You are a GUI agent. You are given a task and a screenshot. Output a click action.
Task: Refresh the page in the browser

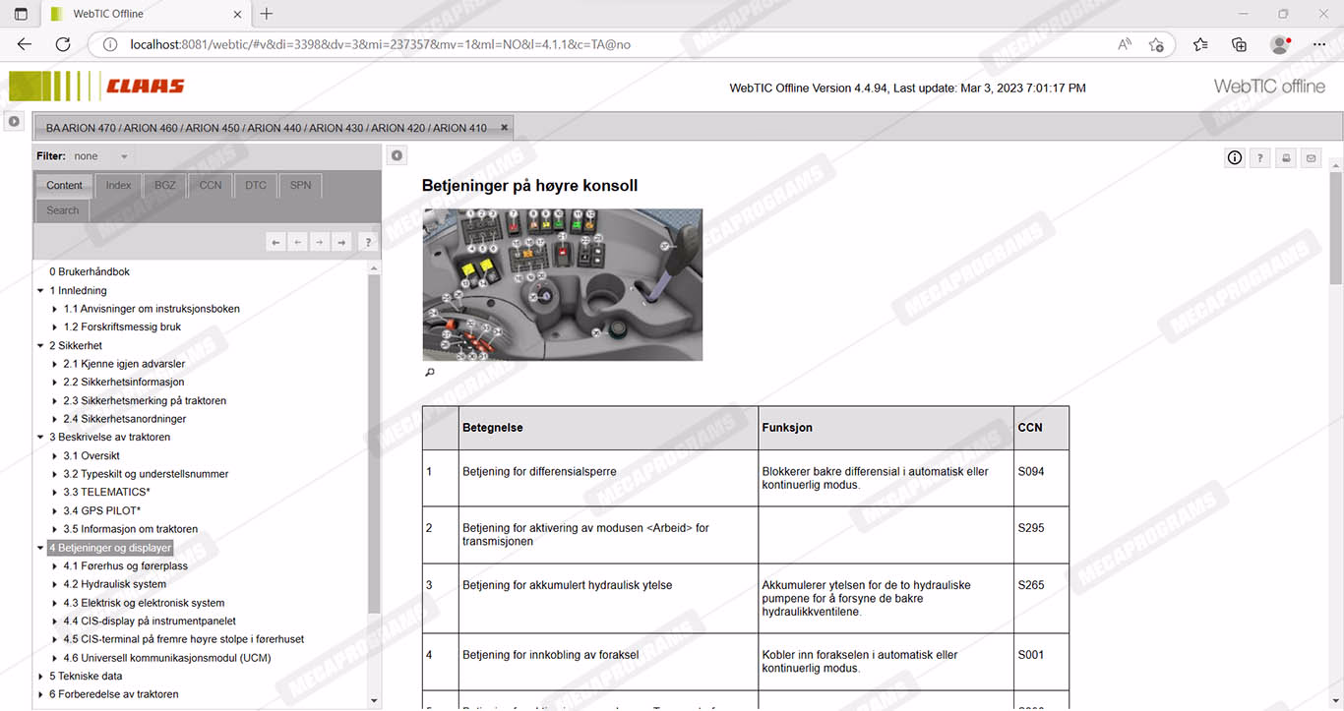click(x=63, y=44)
